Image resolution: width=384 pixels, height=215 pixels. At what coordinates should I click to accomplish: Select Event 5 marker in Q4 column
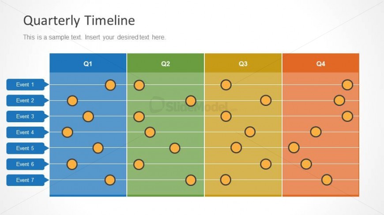(x=294, y=148)
